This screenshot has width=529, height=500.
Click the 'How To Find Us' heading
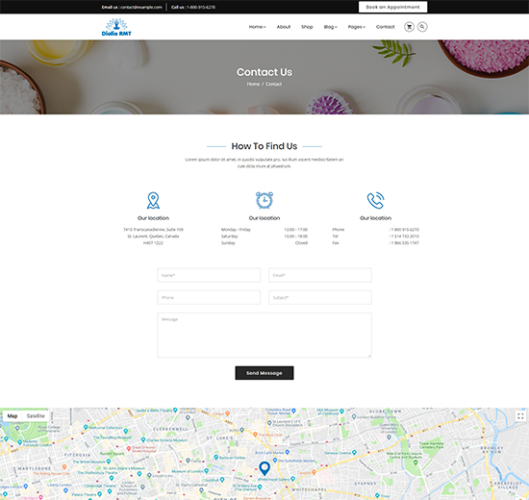264,146
